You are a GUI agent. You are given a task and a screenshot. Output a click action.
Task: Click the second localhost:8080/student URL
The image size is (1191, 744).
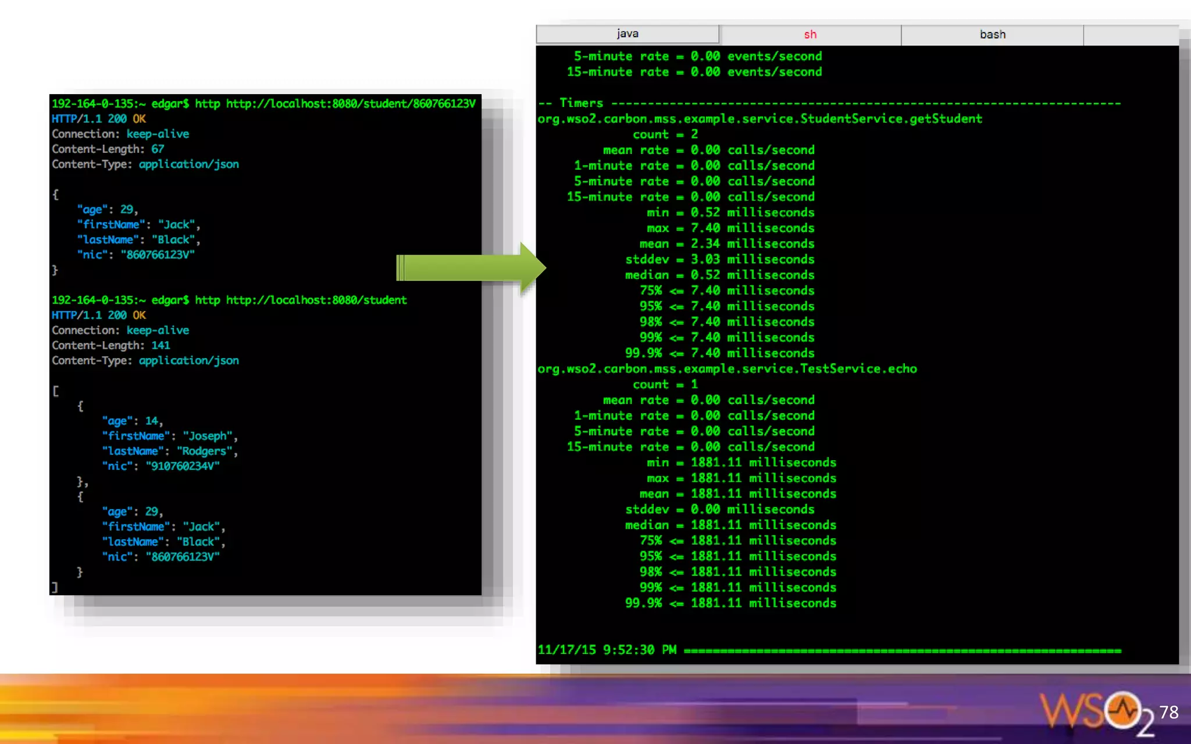[316, 301]
